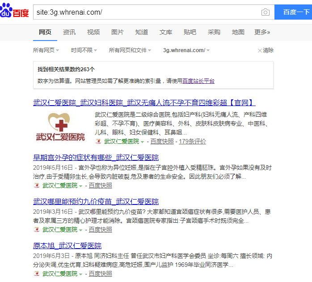
Task: Open result 原本旭_武汉仁爱医院
Action: tap(67, 246)
